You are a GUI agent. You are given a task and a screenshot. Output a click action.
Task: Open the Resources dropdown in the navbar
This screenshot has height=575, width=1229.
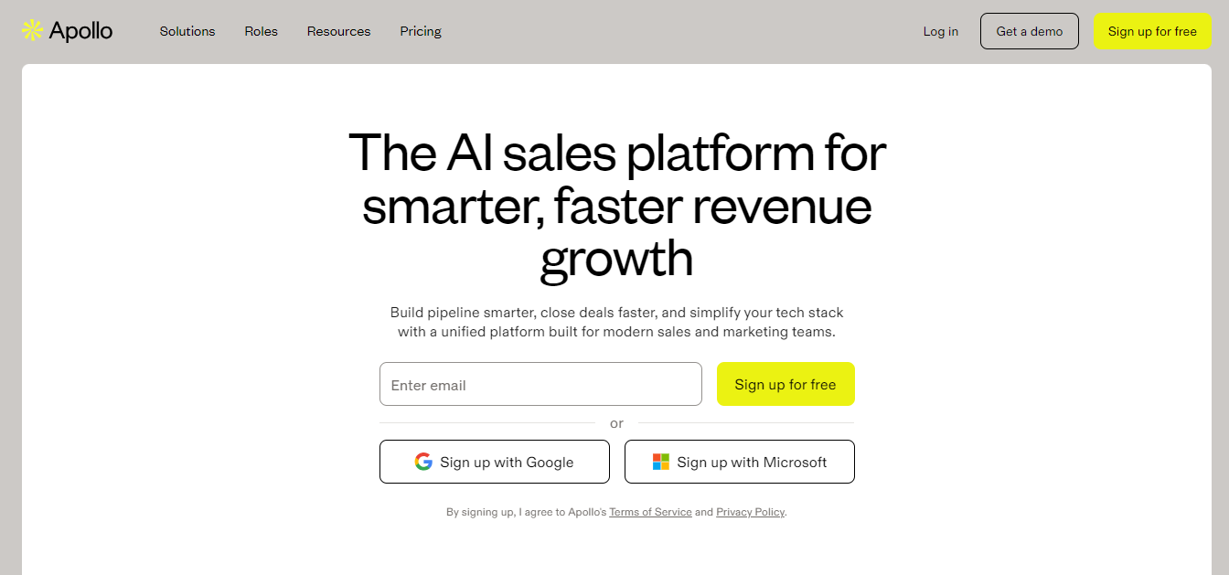(x=338, y=31)
